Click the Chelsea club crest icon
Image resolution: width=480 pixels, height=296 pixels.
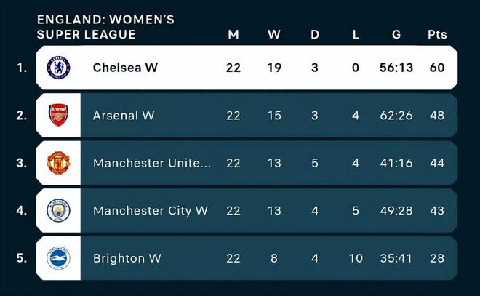coord(58,68)
